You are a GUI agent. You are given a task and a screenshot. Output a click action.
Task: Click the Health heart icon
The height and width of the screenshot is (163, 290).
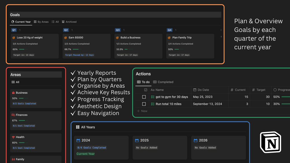click(13, 137)
